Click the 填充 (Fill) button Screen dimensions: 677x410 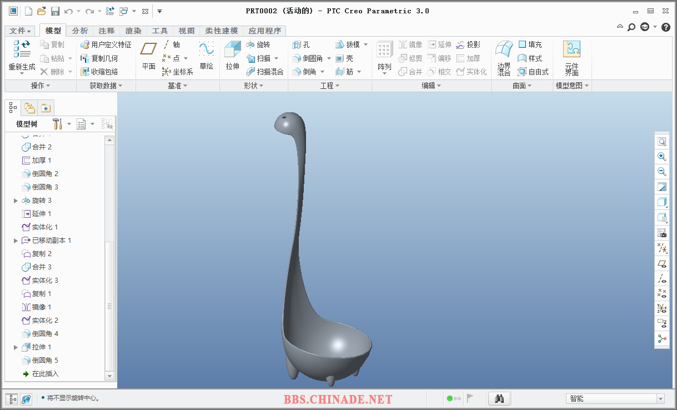pos(530,44)
